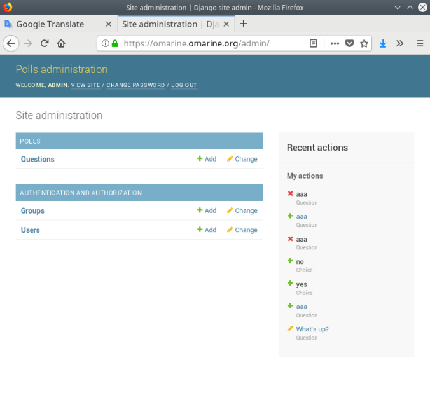Click the browser Back arrow button
The width and height of the screenshot is (430, 393).
[x=11, y=43]
